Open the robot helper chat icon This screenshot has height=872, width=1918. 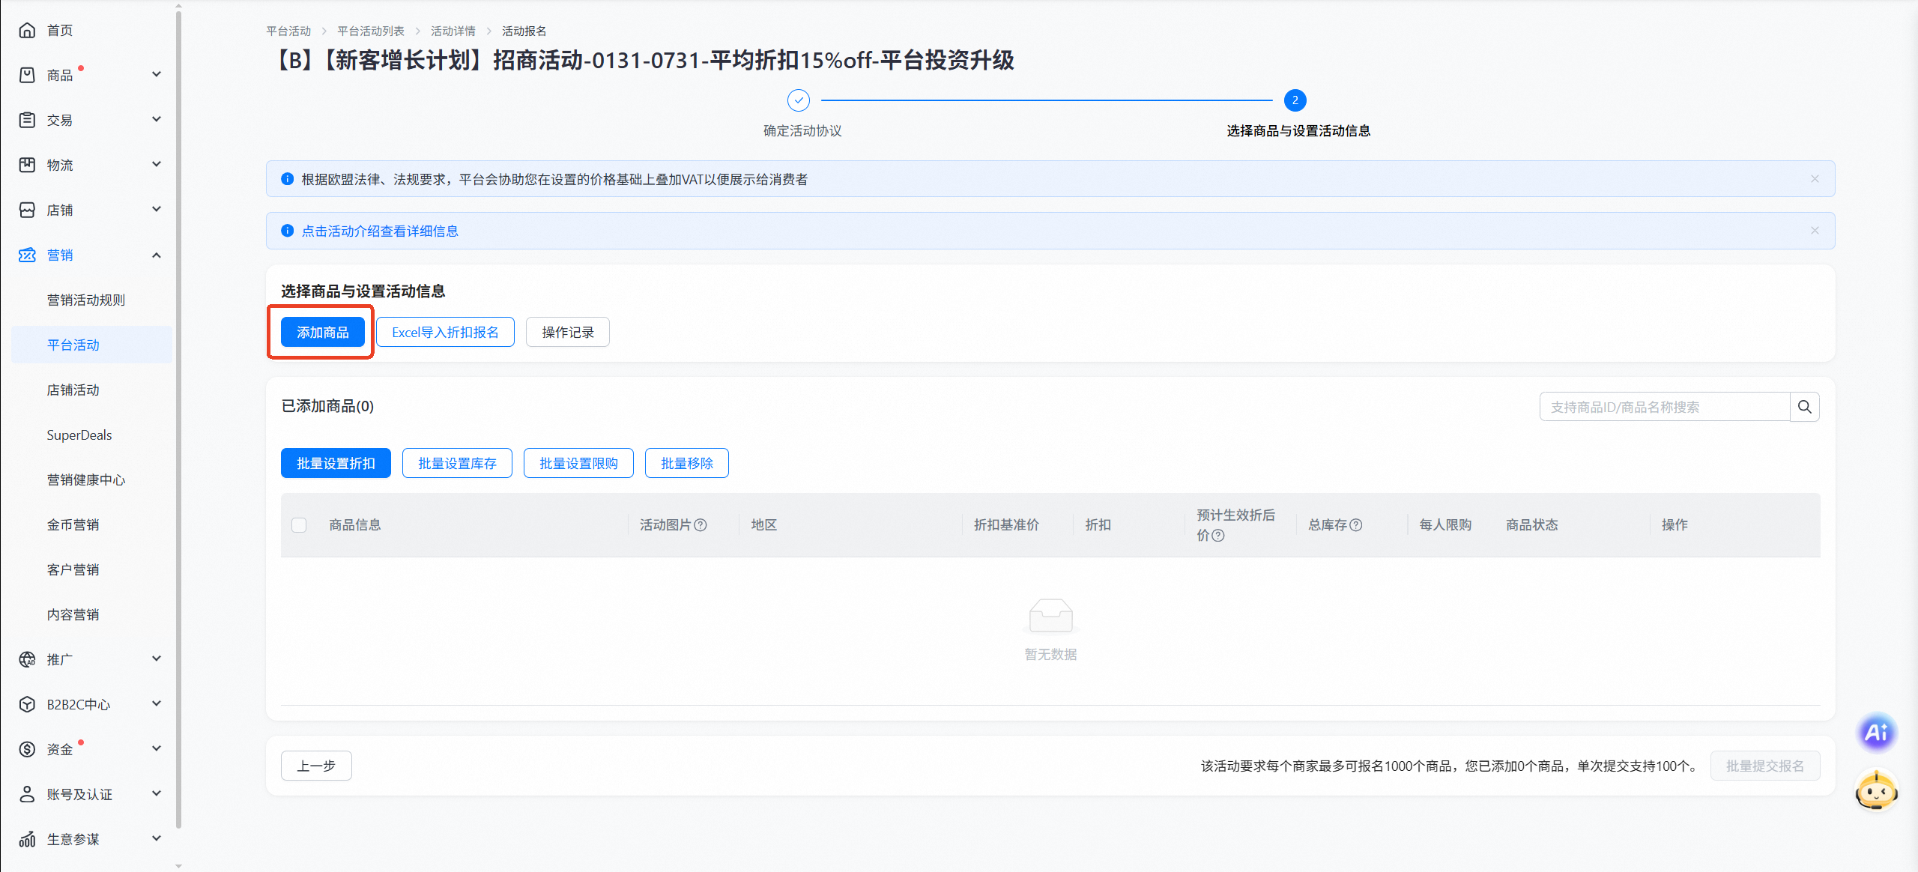tap(1875, 790)
